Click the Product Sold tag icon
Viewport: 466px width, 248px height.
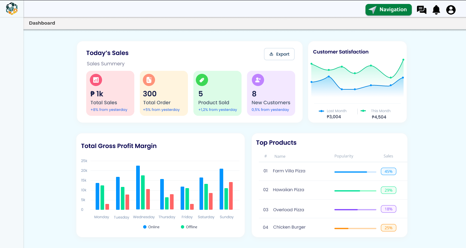pos(202,80)
